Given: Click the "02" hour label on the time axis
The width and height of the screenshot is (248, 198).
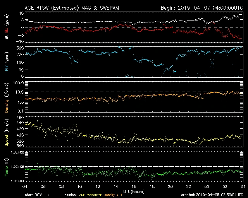Looking at the screenshot, I should [x=225, y=187].
